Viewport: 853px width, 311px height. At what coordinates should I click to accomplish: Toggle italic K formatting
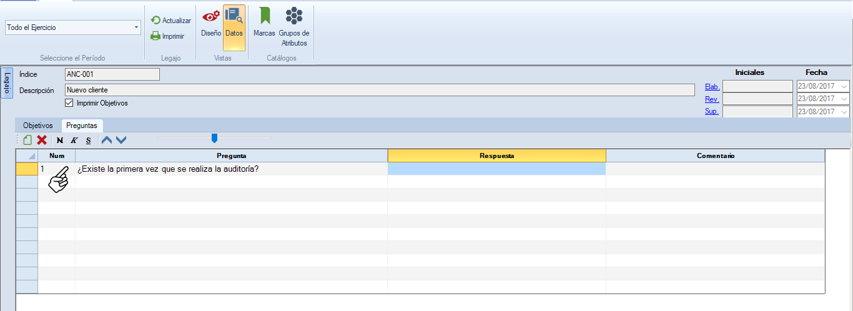(74, 141)
